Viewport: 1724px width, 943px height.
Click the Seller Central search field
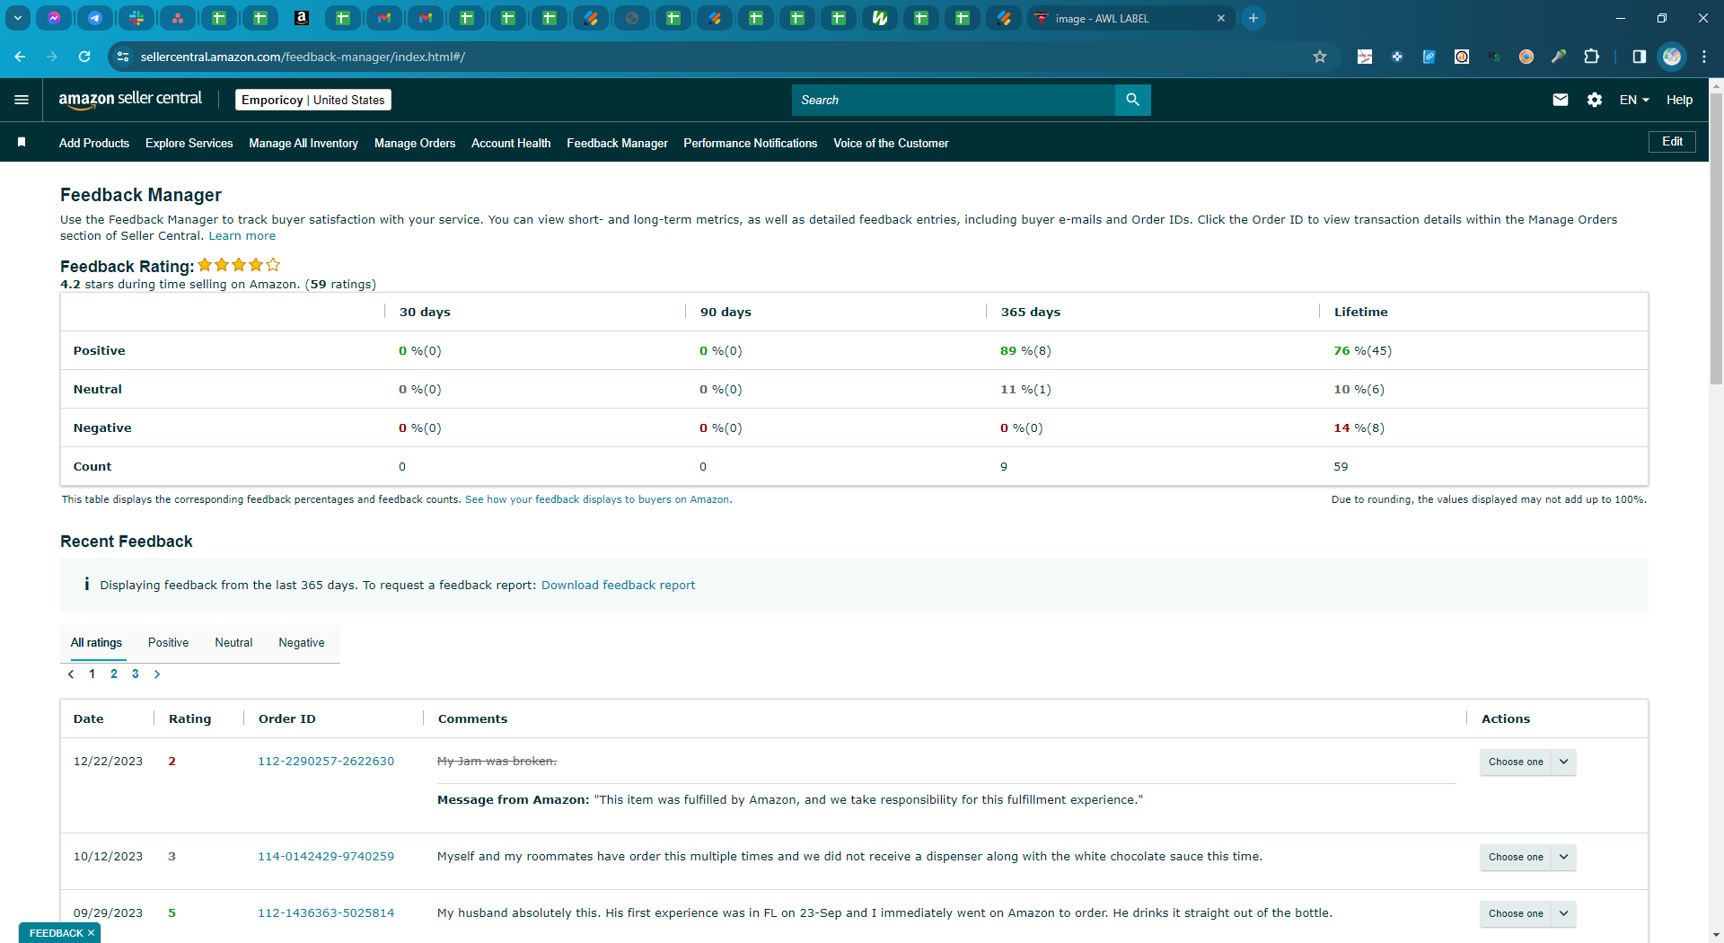pyautogui.click(x=954, y=100)
